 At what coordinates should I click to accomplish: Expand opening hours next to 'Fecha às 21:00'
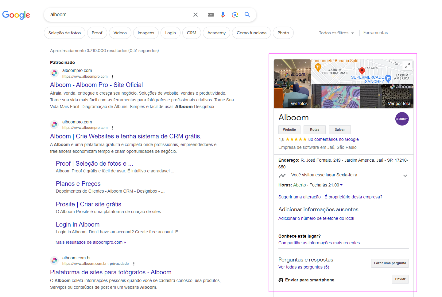click(341, 185)
